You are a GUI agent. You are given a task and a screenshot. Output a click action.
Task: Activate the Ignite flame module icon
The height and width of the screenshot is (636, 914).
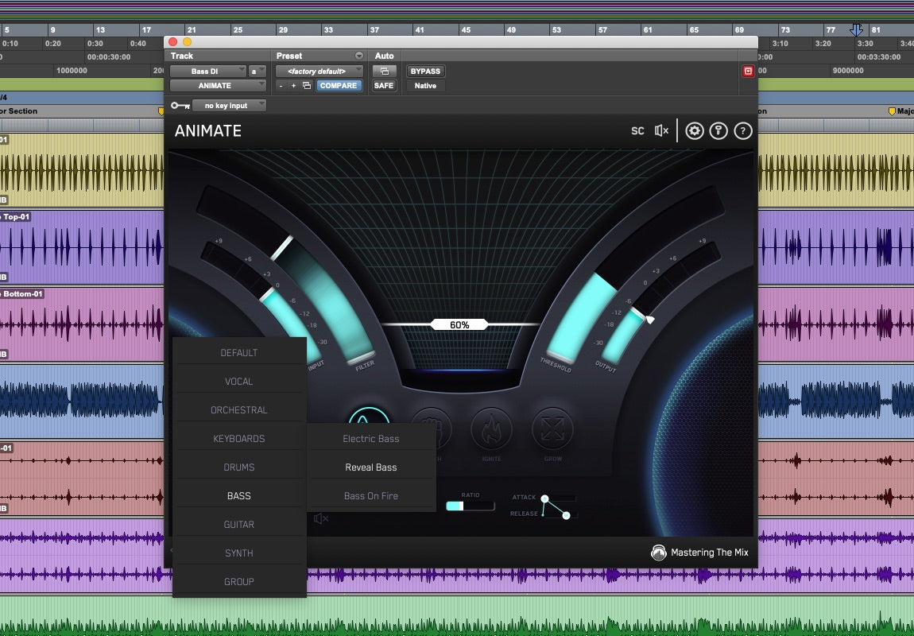491,429
